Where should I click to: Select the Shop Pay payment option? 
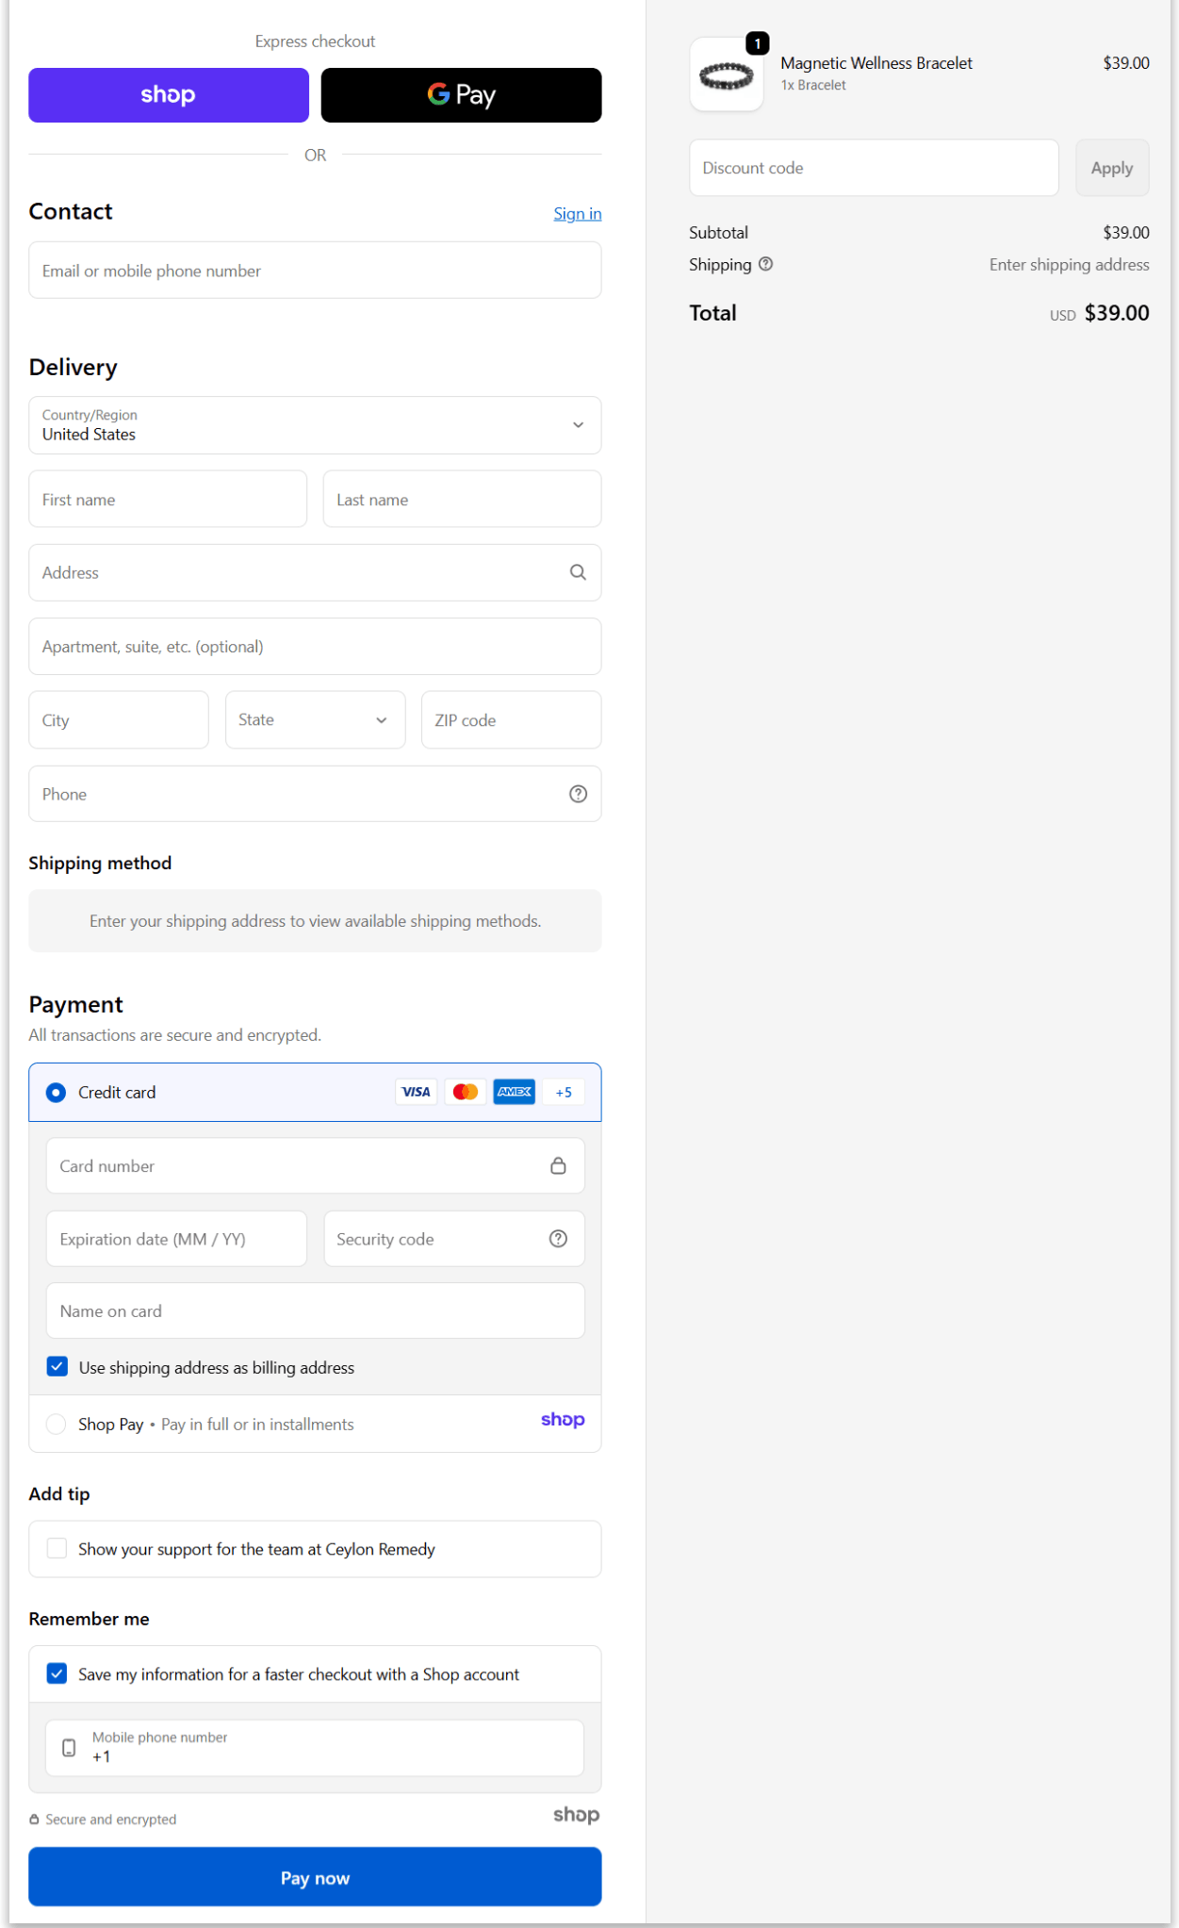[x=57, y=1424]
